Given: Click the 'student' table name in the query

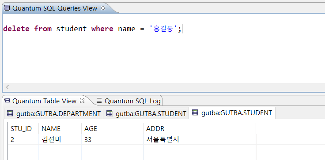Looking at the screenshot, I should [71, 29].
